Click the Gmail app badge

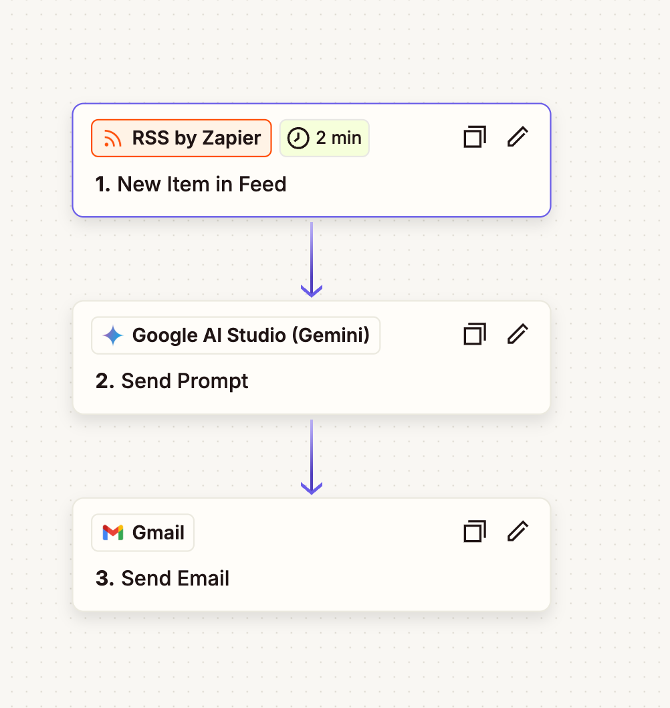click(x=142, y=533)
